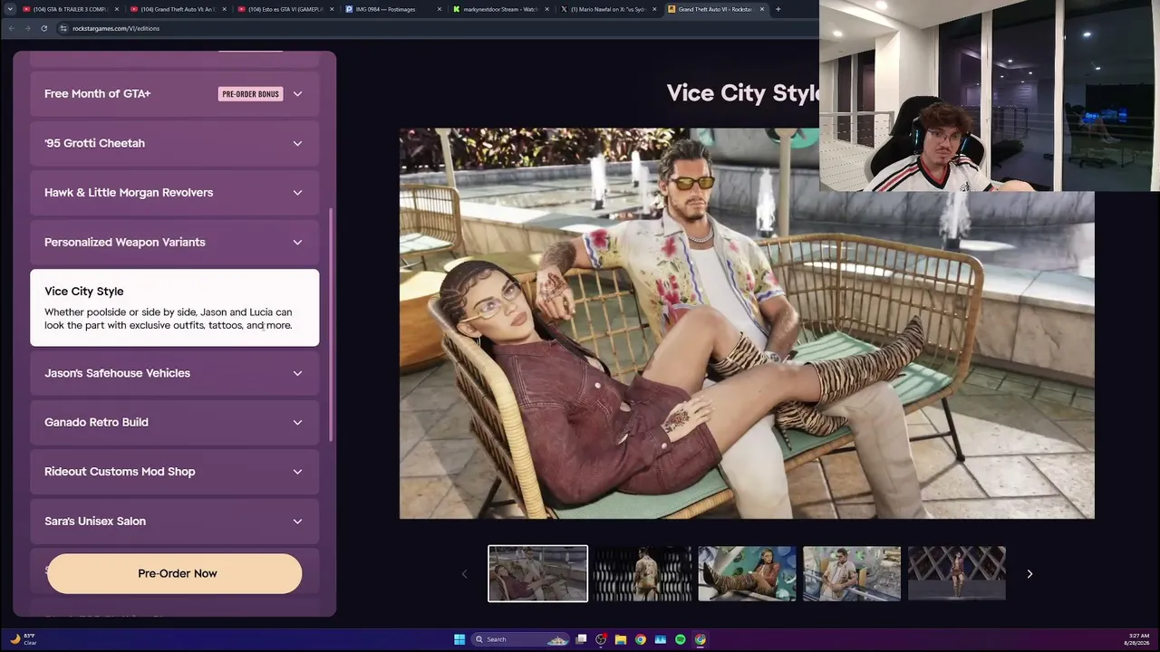This screenshot has height=652, width=1160.
Task: Expand '95 Grotti Cheetah section
Action: (174, 143)
